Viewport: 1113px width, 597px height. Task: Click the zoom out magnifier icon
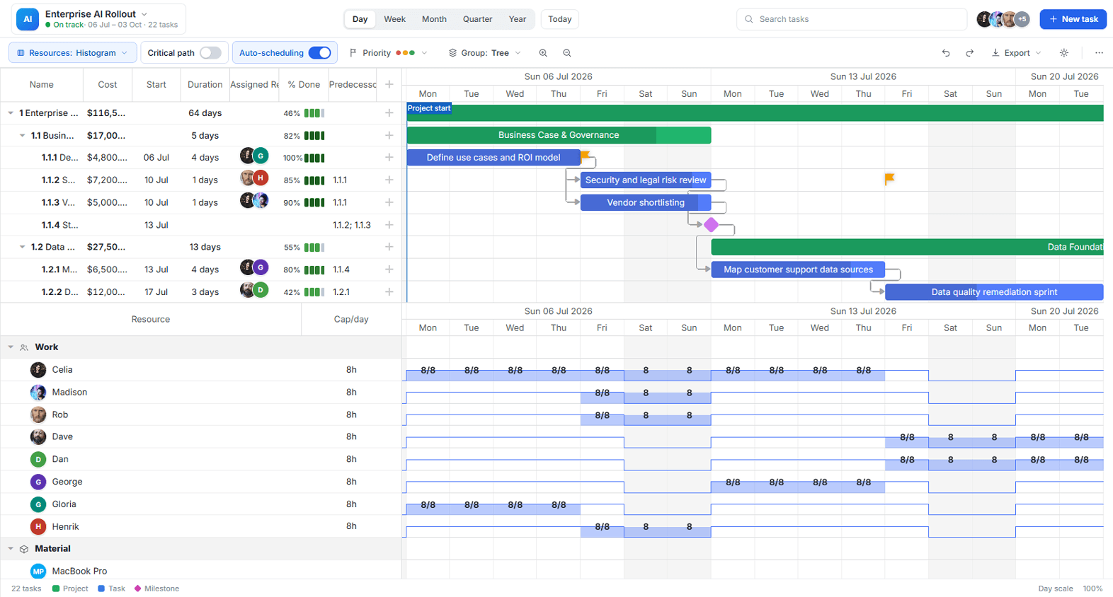point(567,53)
